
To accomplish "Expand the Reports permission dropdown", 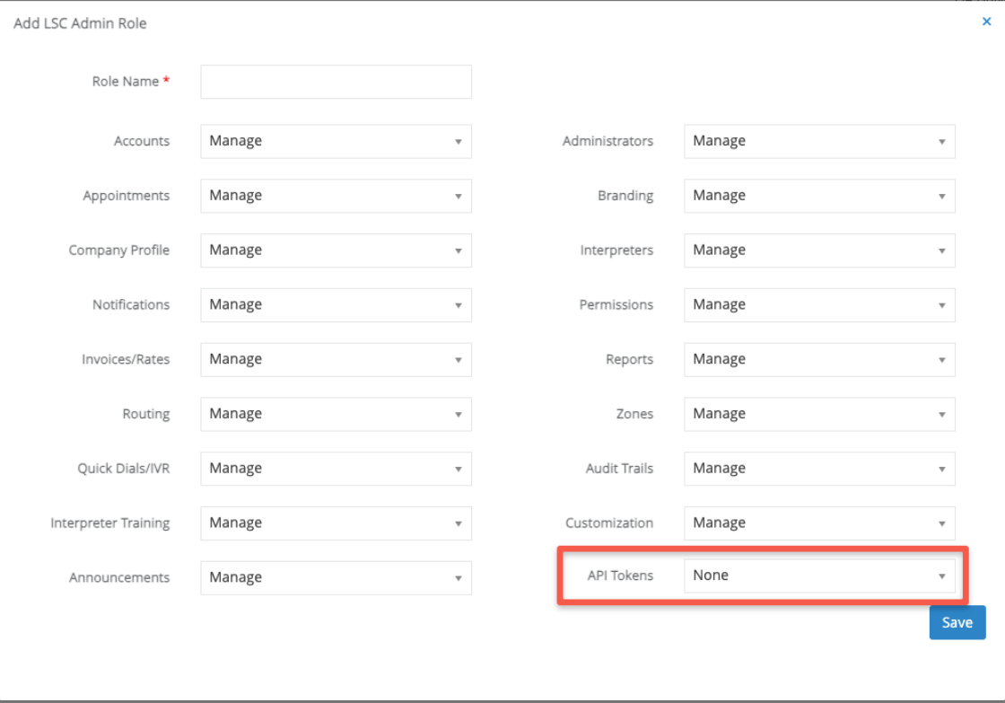I will click(x=818, y=360).
